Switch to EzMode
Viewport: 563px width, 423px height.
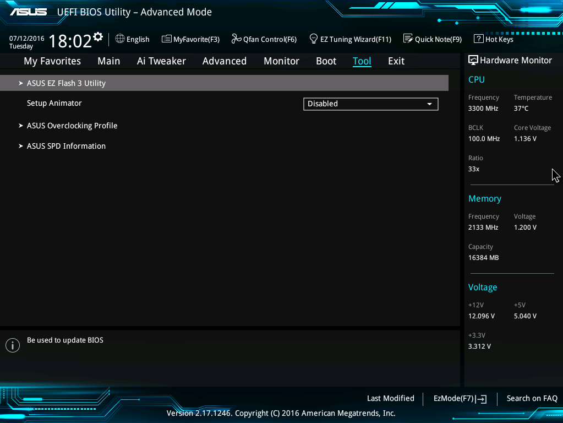pos(460,398)
